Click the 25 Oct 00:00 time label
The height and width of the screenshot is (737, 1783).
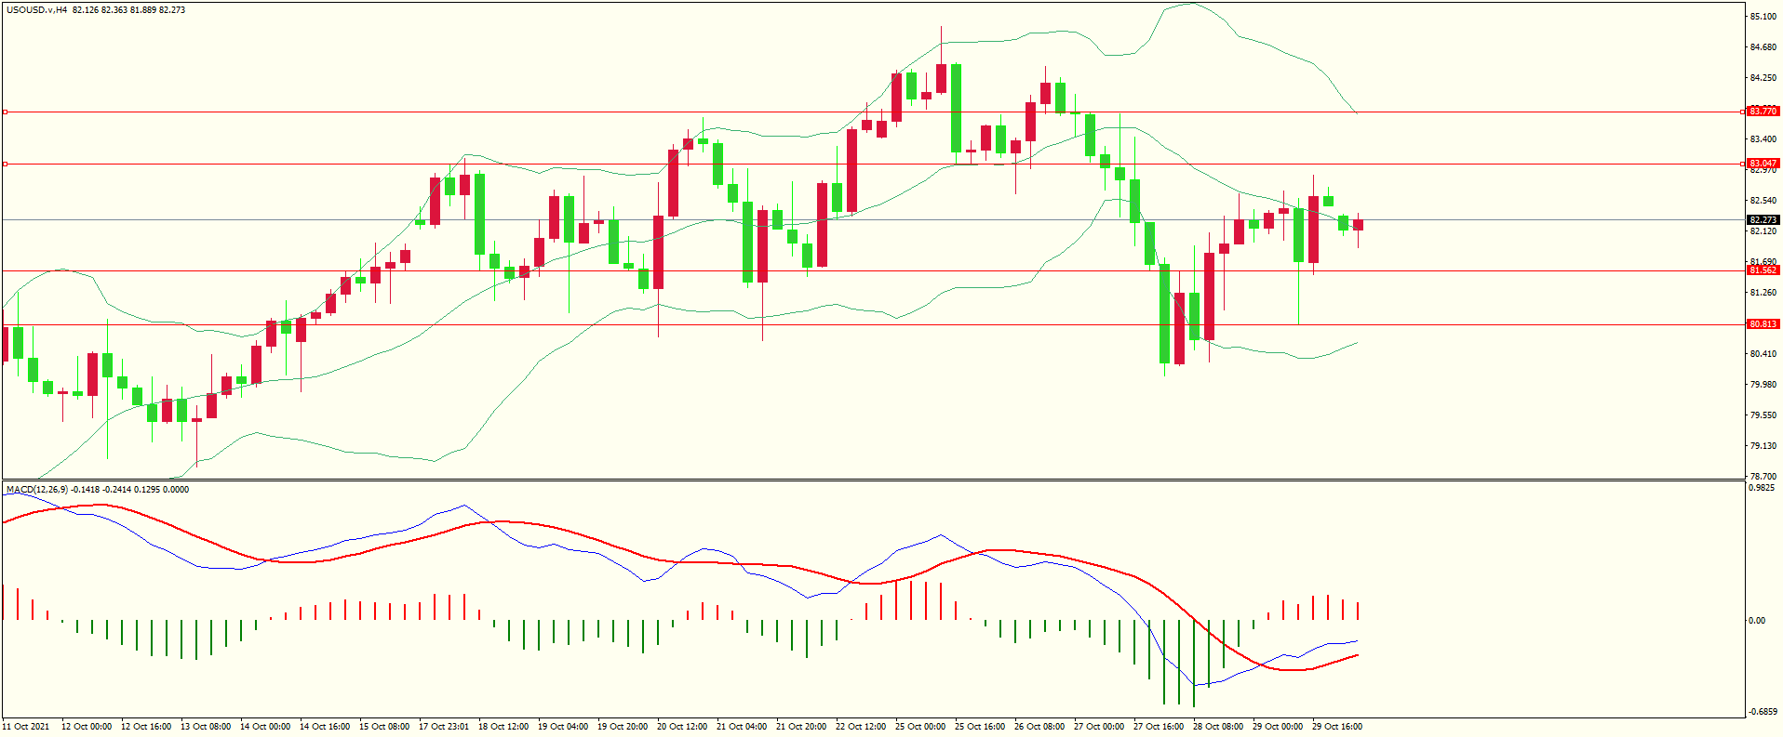[x=920, y=727]
